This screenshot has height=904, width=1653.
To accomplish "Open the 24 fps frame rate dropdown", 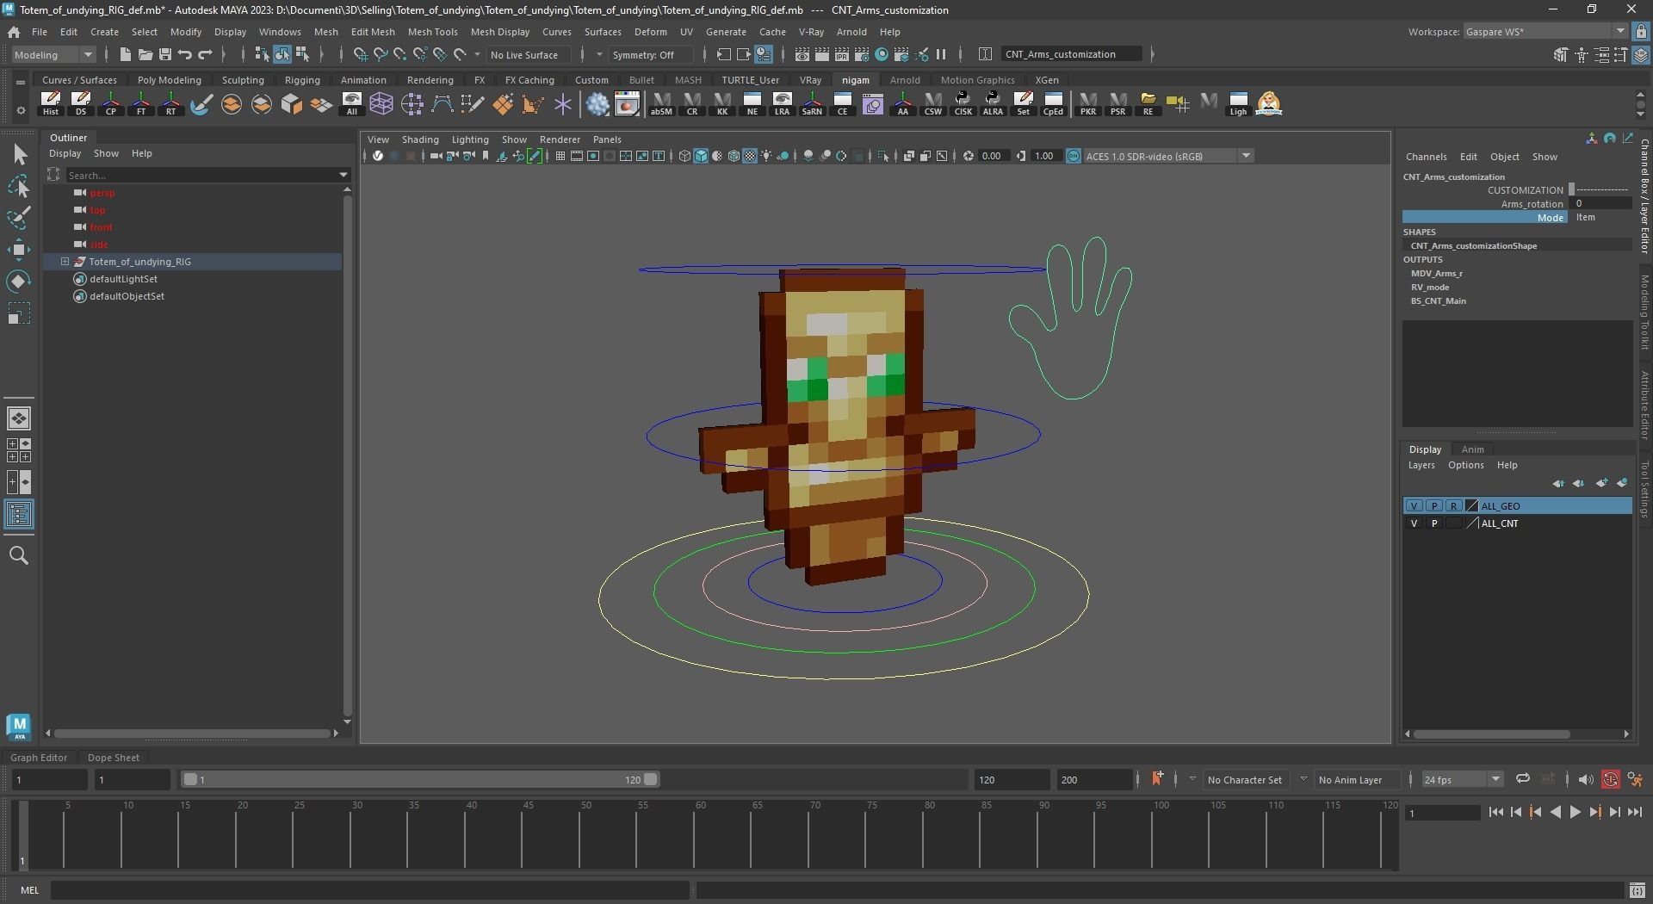I will click(1461, 780).
